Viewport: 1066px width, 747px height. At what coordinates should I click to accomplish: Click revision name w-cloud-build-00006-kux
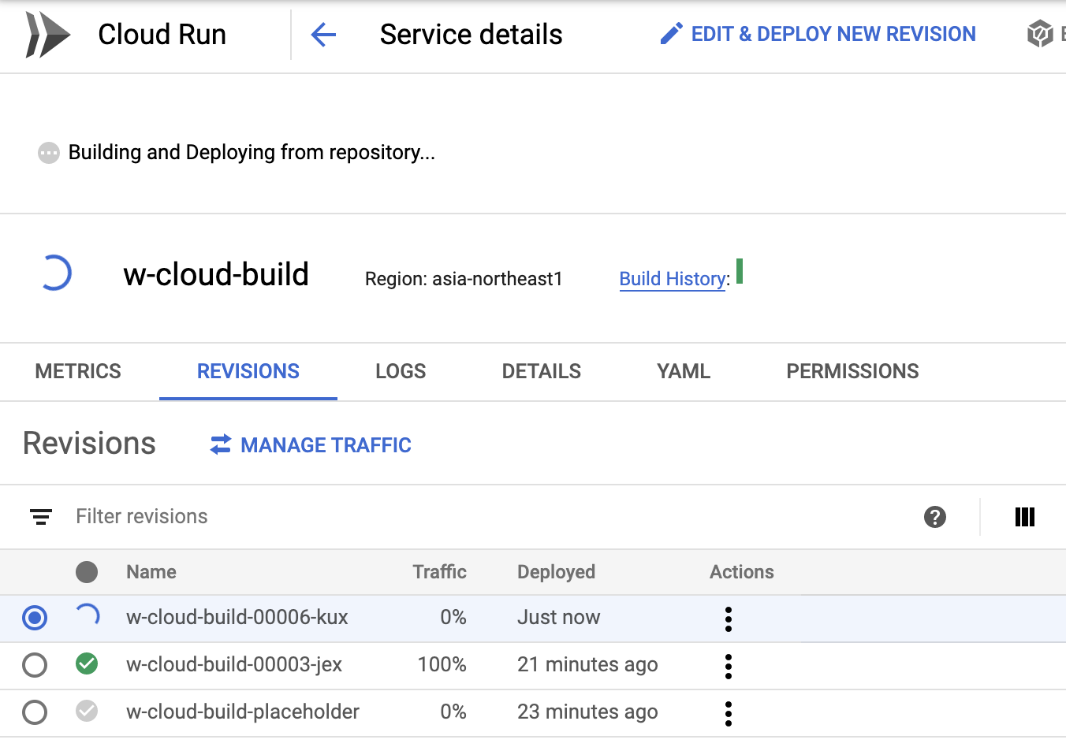tap(237, 617)
